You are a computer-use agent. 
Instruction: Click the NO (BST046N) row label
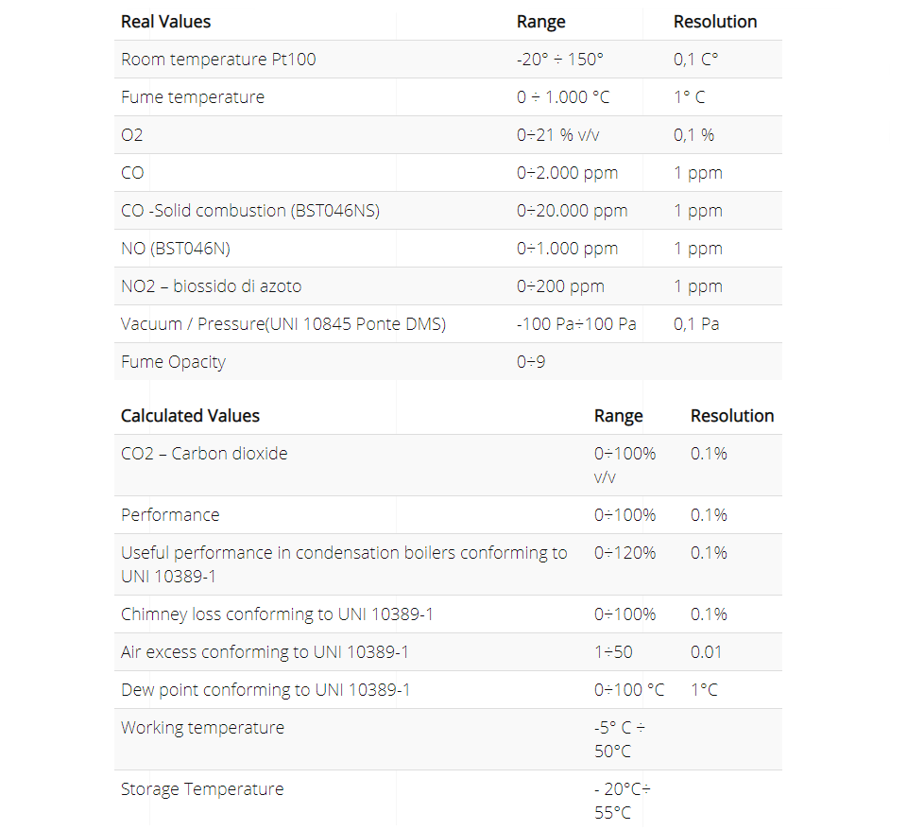tap(176, 249)
